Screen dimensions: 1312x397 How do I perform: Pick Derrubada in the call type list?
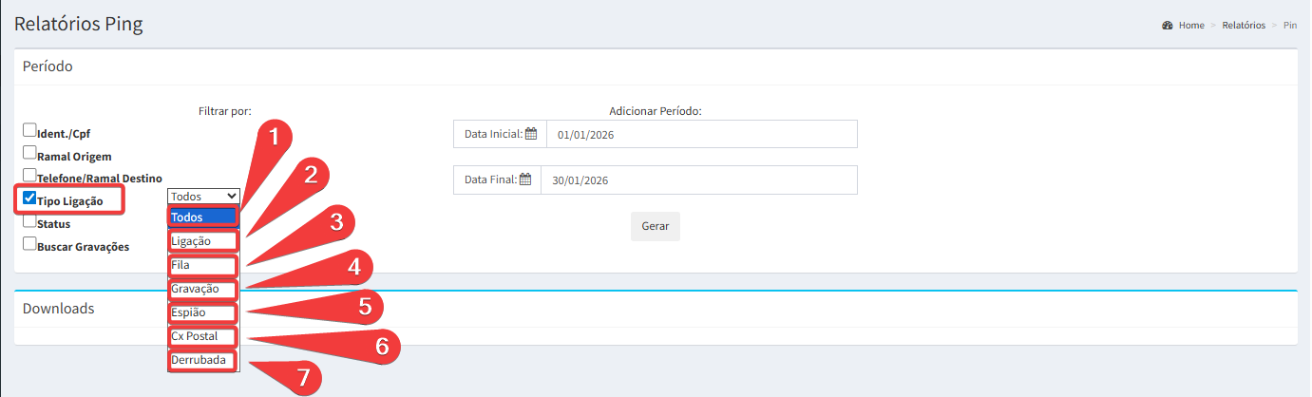tap(202, 361)
